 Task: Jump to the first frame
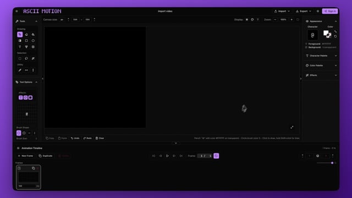click(x=153, y=156)
